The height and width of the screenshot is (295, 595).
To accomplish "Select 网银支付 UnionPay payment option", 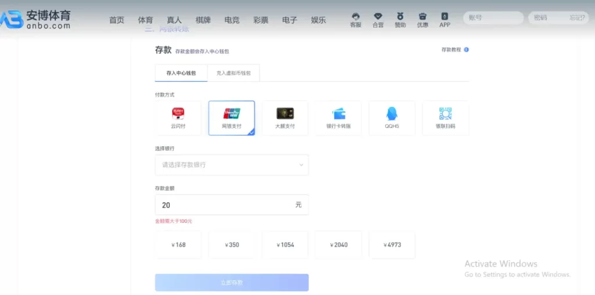I will (x=231, y=118).
